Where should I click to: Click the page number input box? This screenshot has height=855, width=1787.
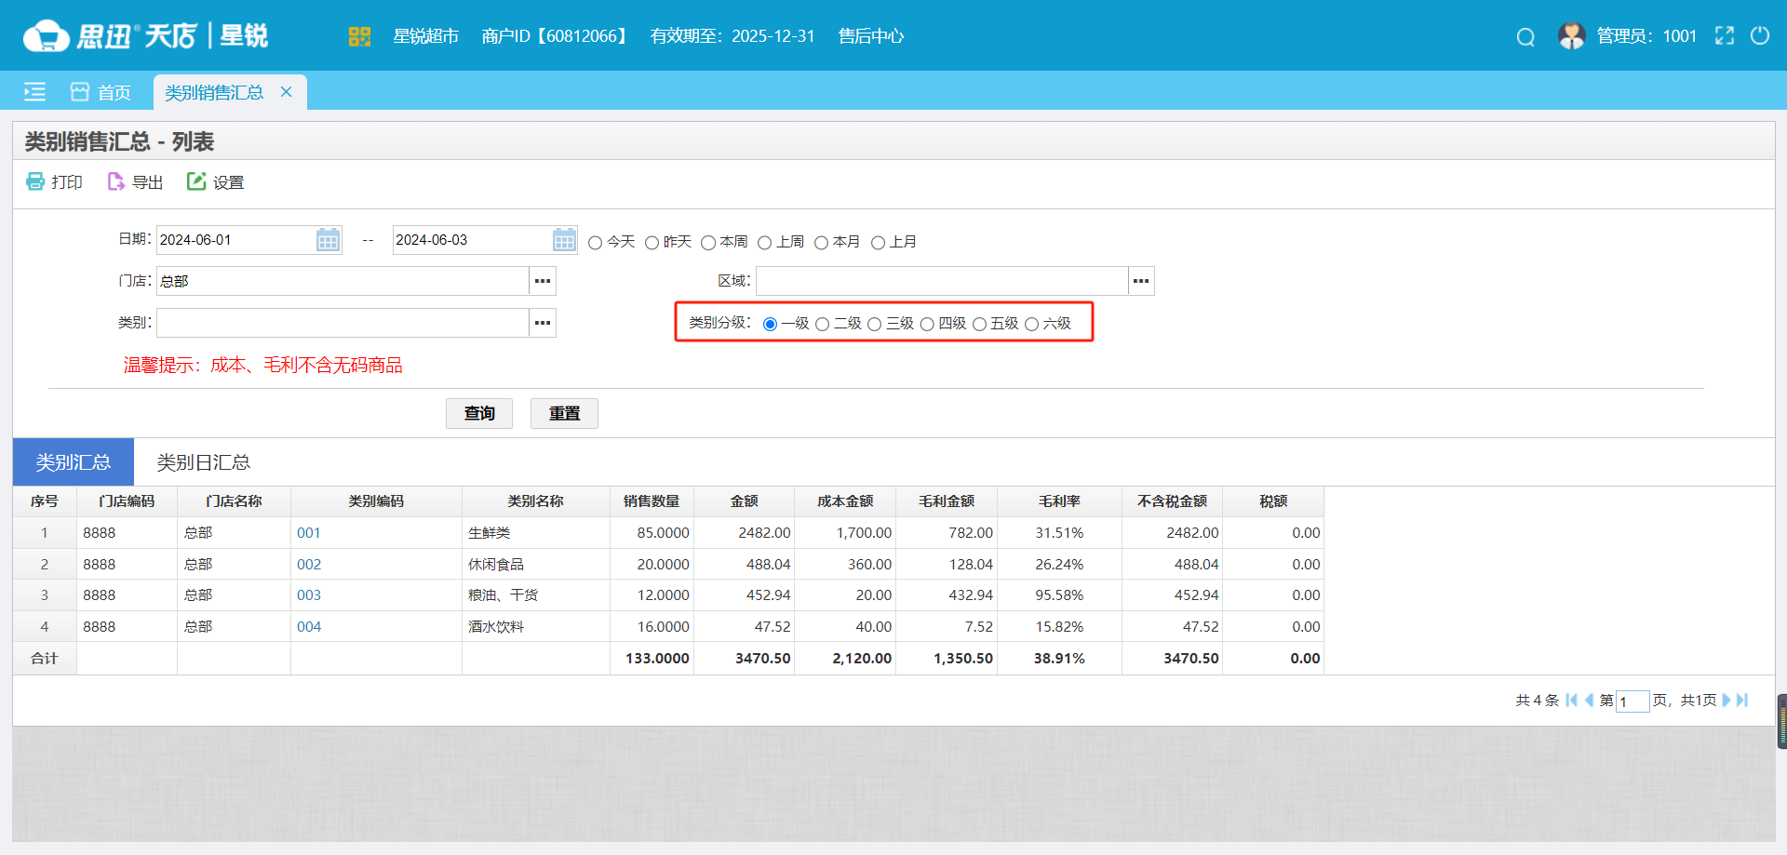(x=1632, y=701)
